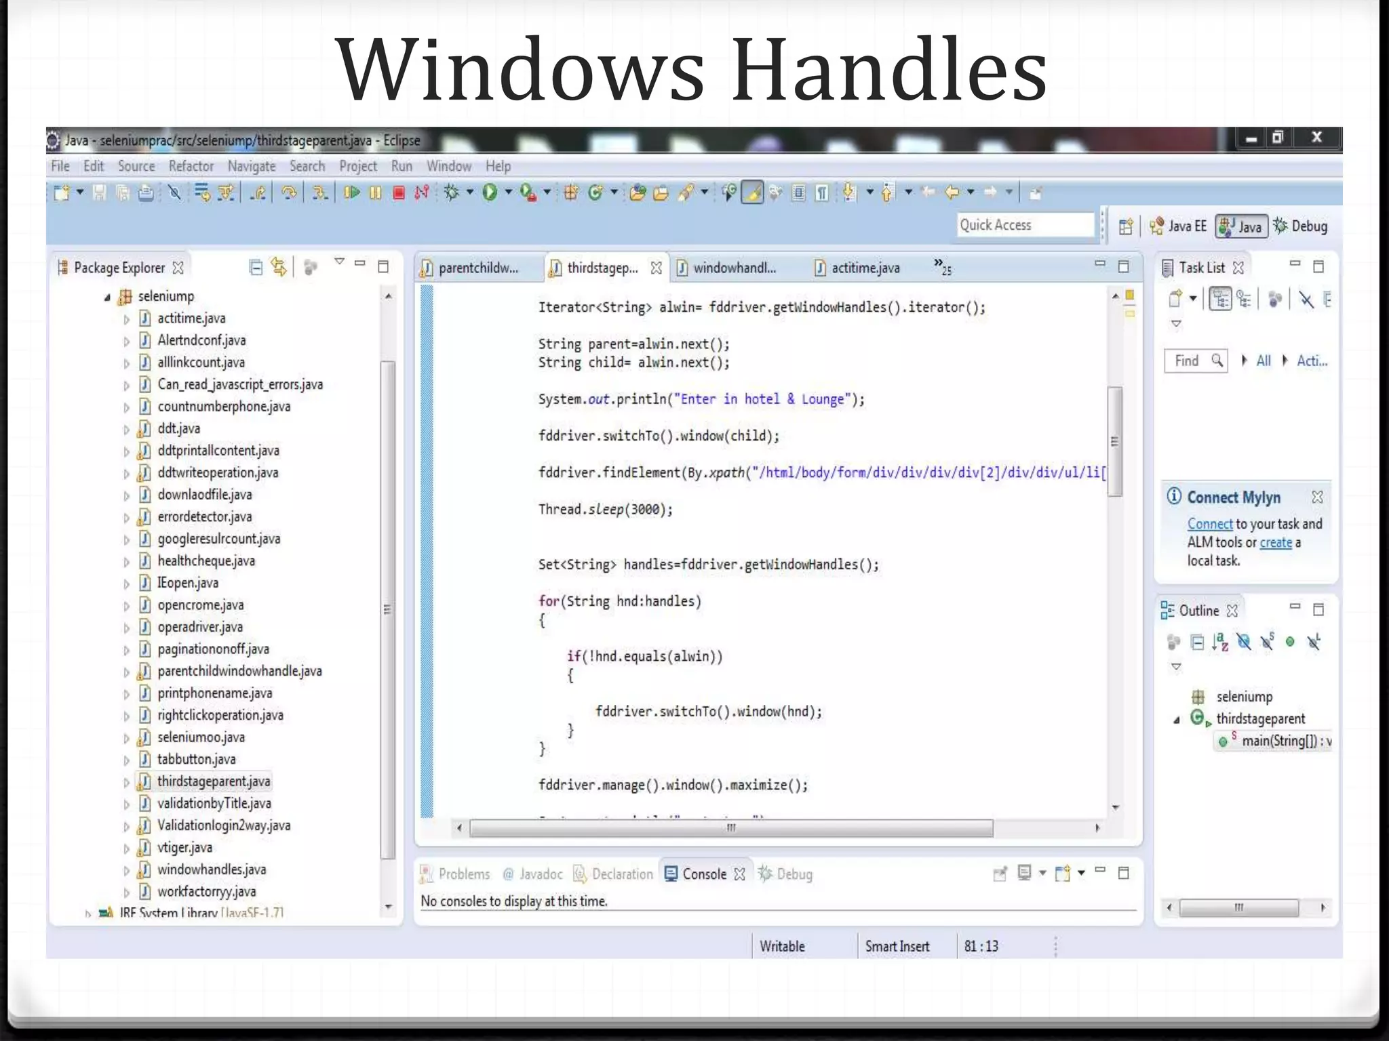
Task: Click the Resume debug icon
Action: (351, 192)
